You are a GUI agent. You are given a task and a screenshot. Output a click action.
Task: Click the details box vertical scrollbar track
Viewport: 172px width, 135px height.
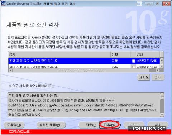click(x=162, y=106)
